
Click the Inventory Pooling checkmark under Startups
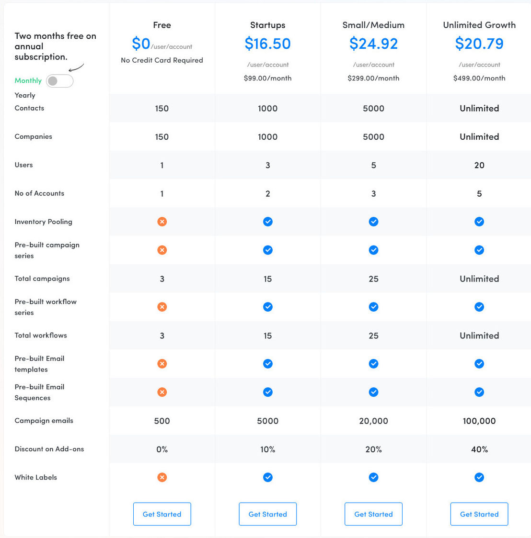coord(268,222)
